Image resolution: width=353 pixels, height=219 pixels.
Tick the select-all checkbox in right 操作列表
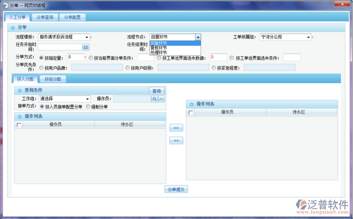[x=191, y=112]
